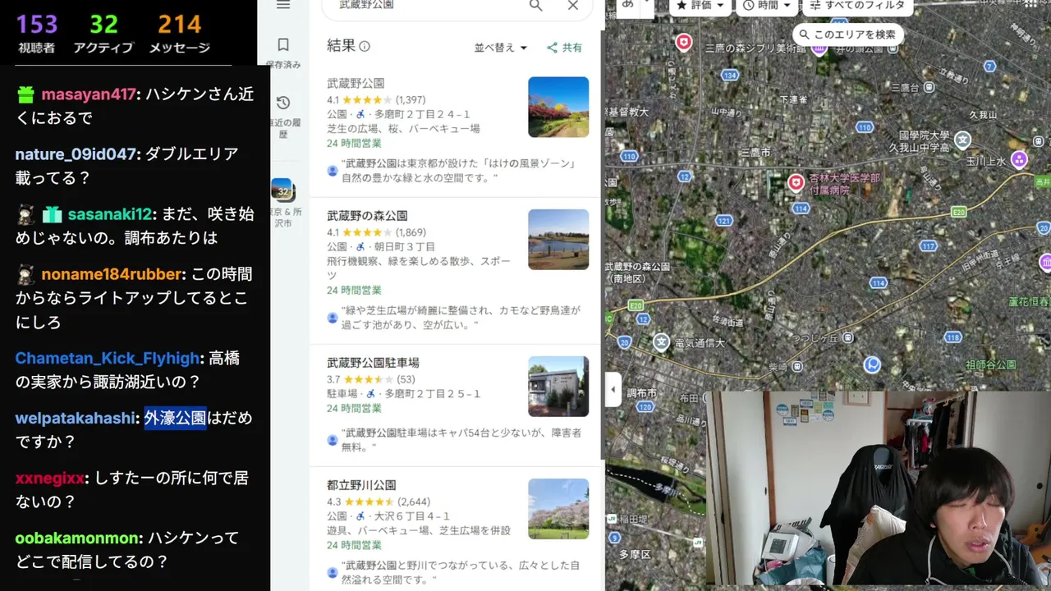The image size is (1051, 591).
Task: Click the 武蔵野の森公園 (南地区) map label
Action: (638, 273)
